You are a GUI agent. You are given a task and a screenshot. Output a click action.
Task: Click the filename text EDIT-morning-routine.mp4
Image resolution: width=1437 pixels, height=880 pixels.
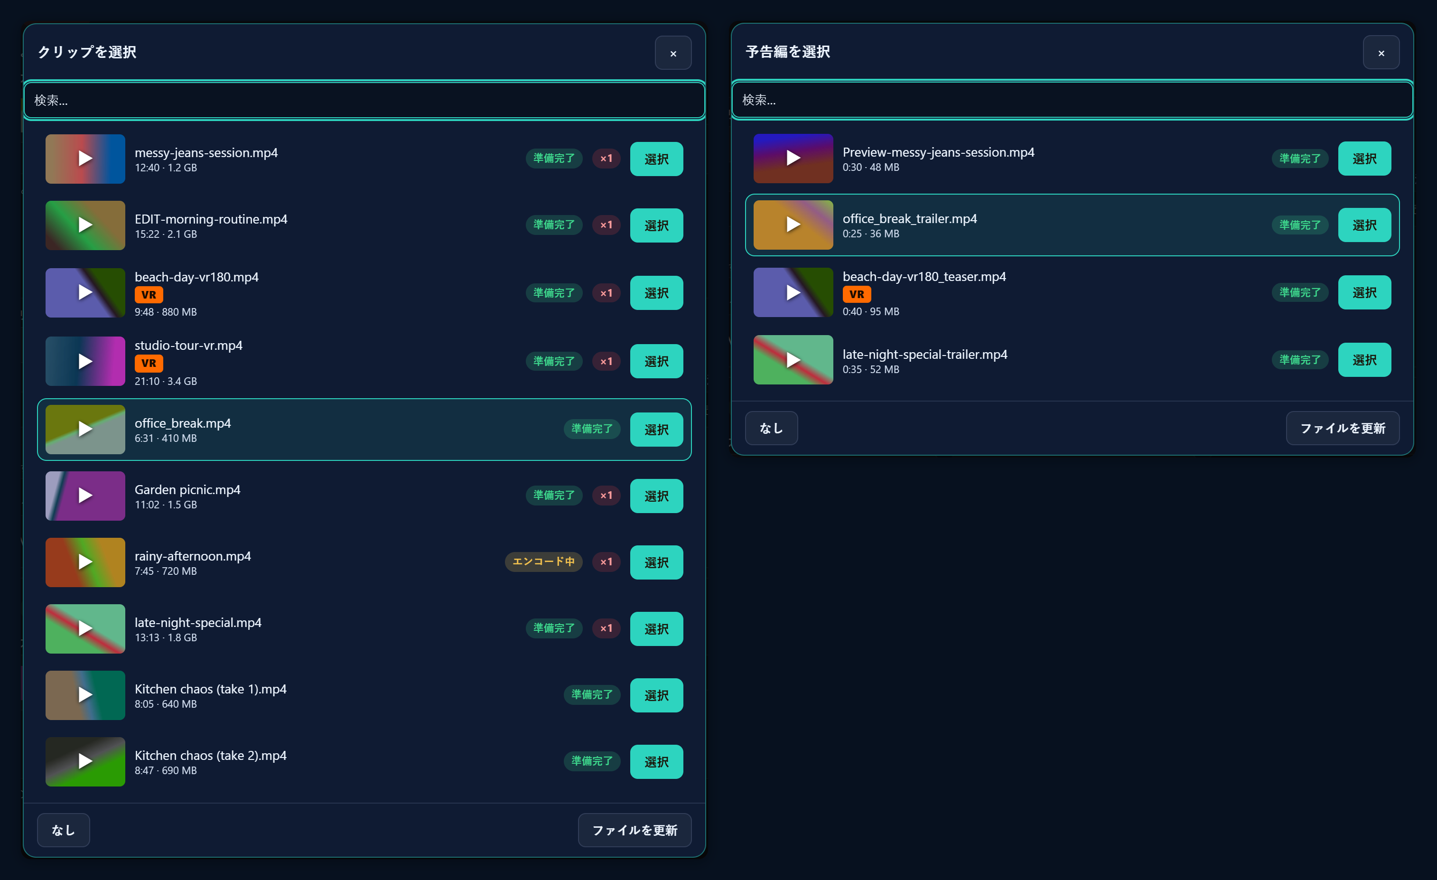pos(211,219)
